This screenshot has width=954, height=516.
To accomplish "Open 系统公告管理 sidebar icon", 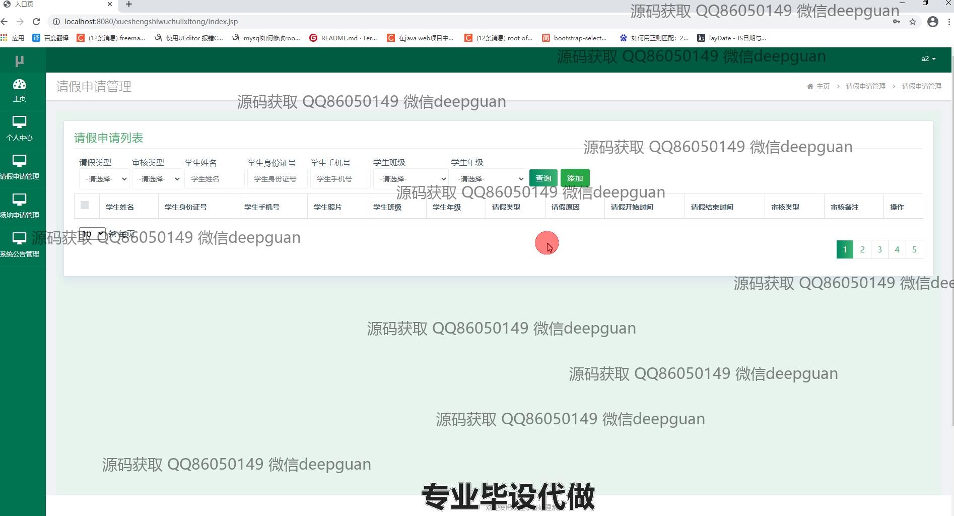I will tap(19, 238).
